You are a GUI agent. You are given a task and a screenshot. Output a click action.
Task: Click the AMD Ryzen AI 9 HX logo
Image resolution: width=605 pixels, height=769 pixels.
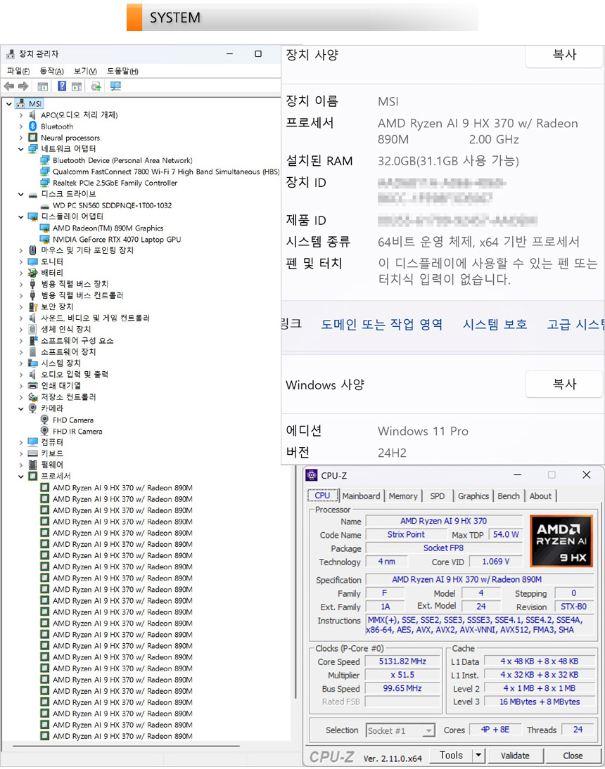click(x=561, y=541)
